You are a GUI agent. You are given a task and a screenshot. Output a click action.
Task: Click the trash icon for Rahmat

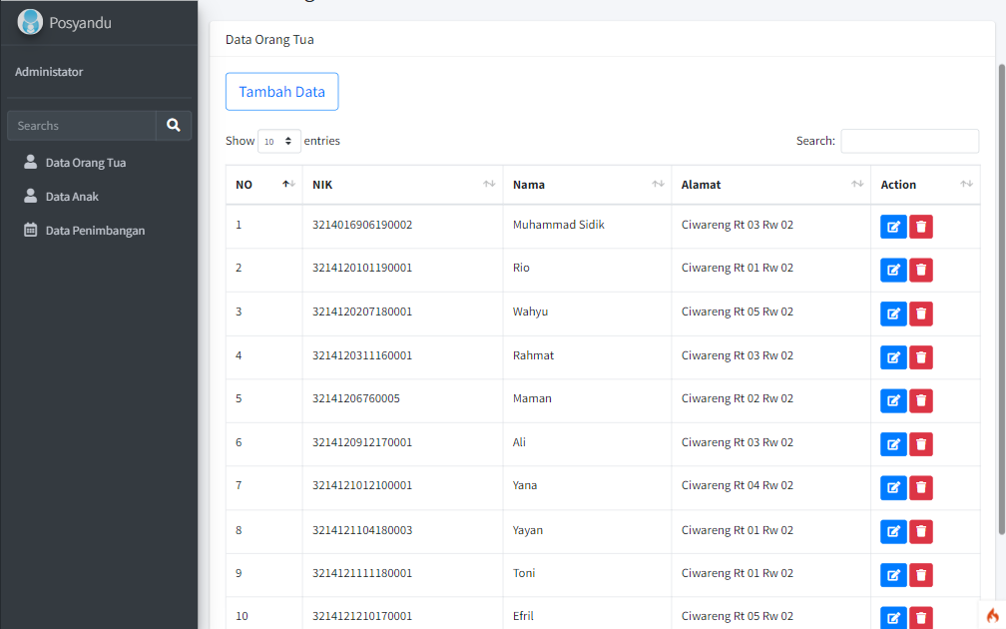(921, 357)
